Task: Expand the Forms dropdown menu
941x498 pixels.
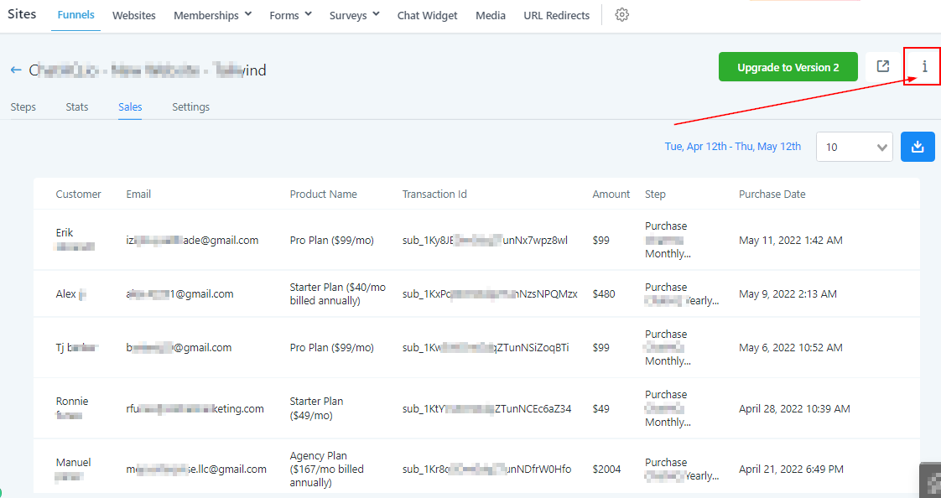Action: pos(290,15)
